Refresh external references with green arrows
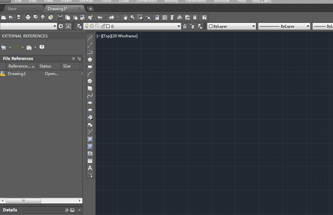Viewport: 333px width, 215px height. tap(16, 48)
